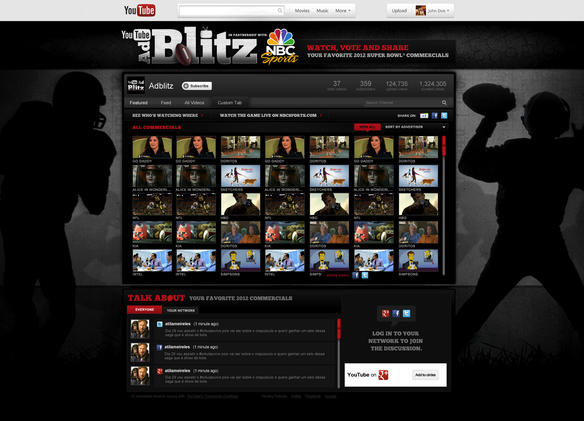Expand the More dropdown in top bar

[343, 11]
